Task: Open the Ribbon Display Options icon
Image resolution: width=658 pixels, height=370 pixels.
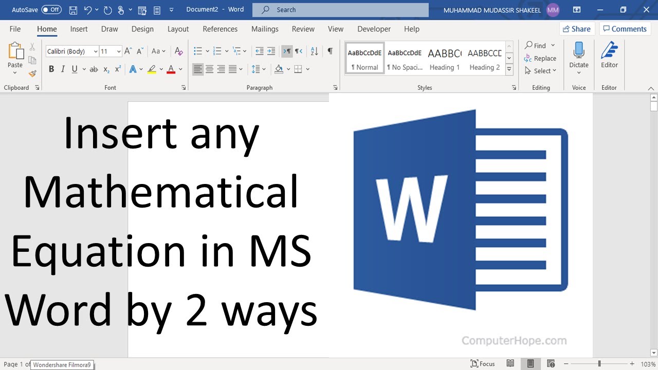Action: coord(577,10)
